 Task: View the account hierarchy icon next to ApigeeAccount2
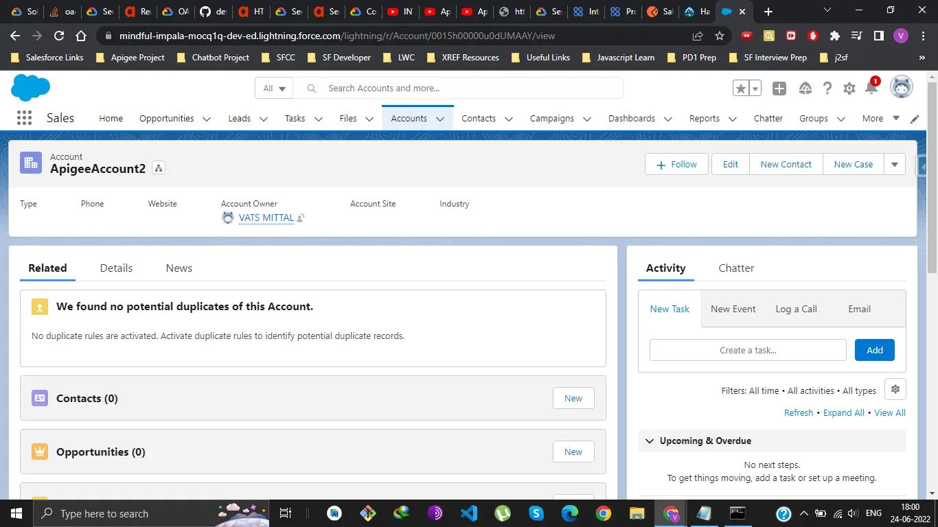coord(159,168)
